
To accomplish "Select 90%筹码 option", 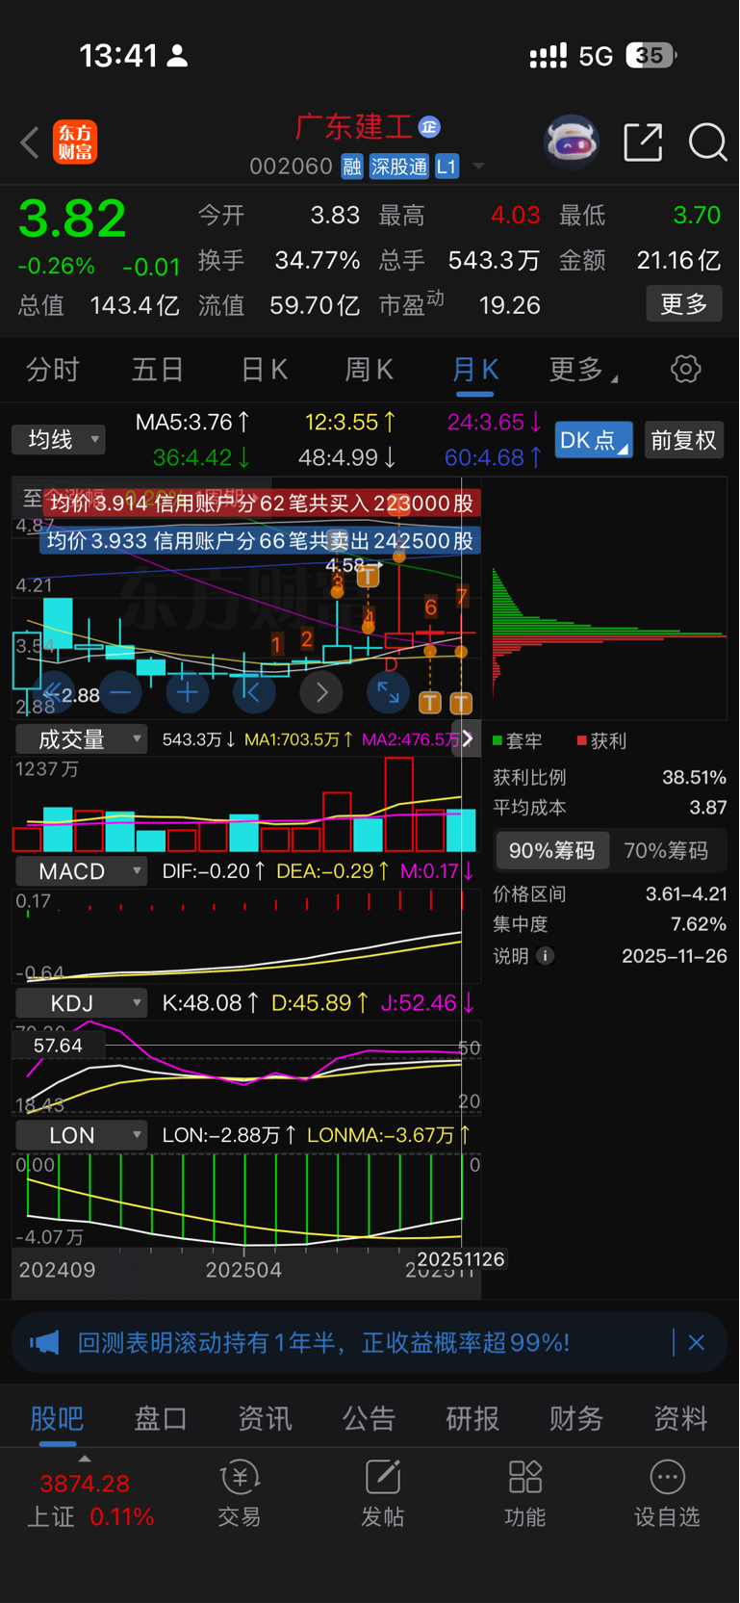I will (x=552, y=851).
